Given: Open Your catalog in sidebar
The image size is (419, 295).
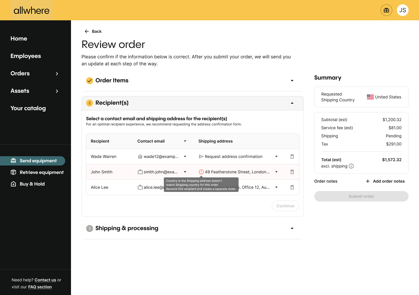Looking at the screenshot, I should tap(28, 108).
